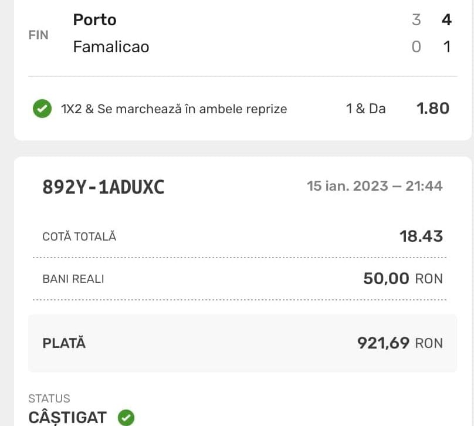Click the 50,00 RON stake amount

pyautogui.click(x=403, y=279)
